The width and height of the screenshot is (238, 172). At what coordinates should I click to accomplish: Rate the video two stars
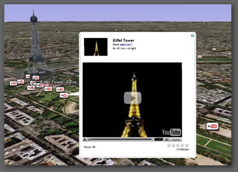[173, 145]
